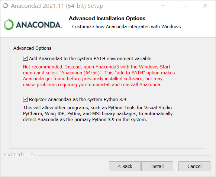The height and width of the screenshot is (177, 216).
Task: Click the Advanced Options group label
Action: [32, 48]
